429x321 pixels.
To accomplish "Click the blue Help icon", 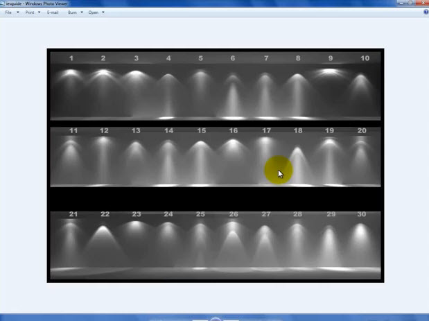I will (426, 12).
